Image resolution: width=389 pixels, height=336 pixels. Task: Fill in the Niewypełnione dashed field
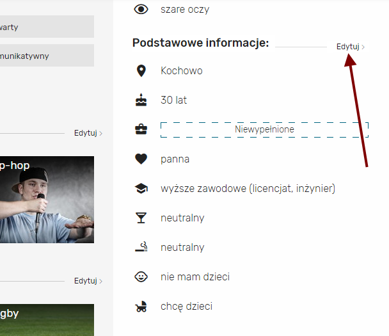pos(264,129)
